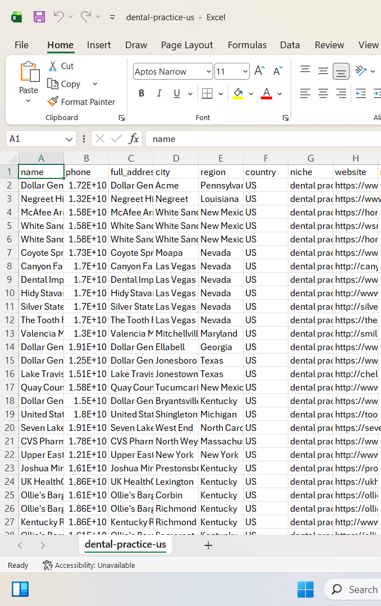
Task: Toggle Underline formatting
Action: (x=177, y=94)
